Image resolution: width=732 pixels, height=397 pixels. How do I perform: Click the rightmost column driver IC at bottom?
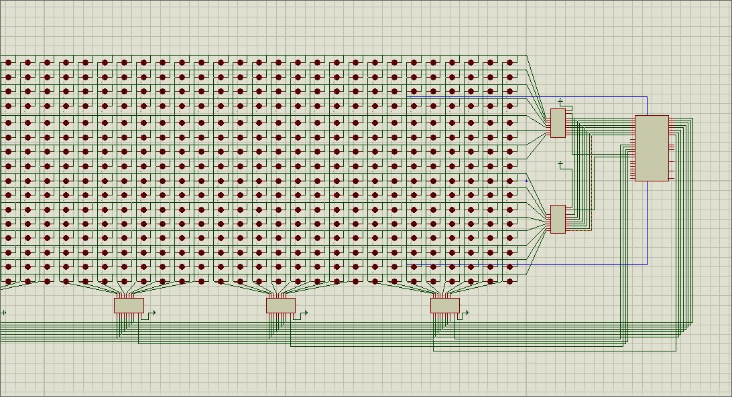(444, 306)
